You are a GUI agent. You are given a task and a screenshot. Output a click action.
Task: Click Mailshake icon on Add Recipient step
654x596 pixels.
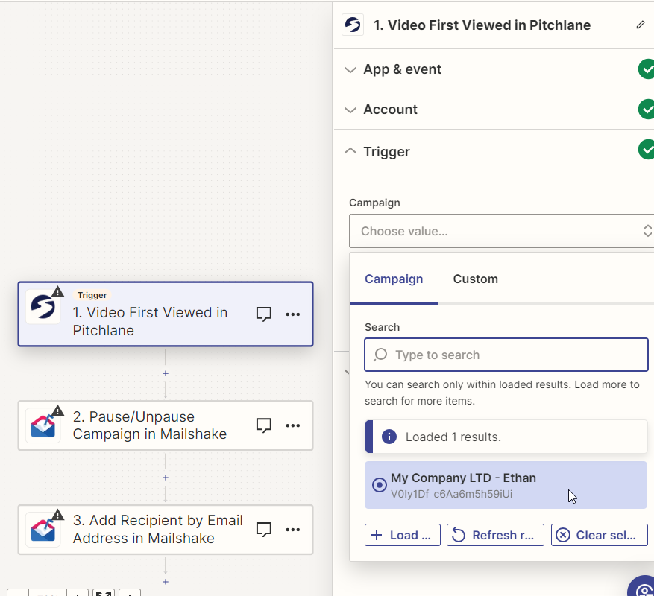point(43,530)
